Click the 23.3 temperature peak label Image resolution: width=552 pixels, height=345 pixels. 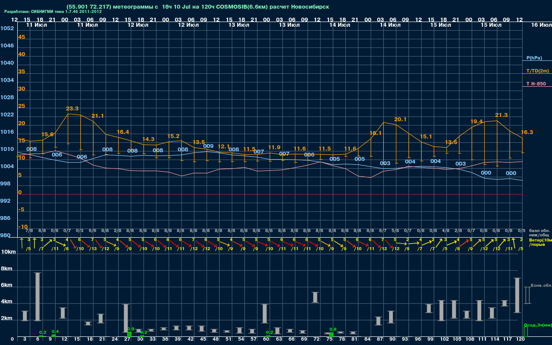tap(72, 109)
